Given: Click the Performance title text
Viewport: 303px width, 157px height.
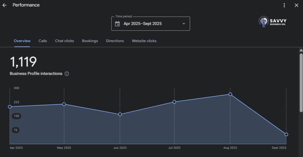Looking at the screenshot, I should tap(26, 5).
